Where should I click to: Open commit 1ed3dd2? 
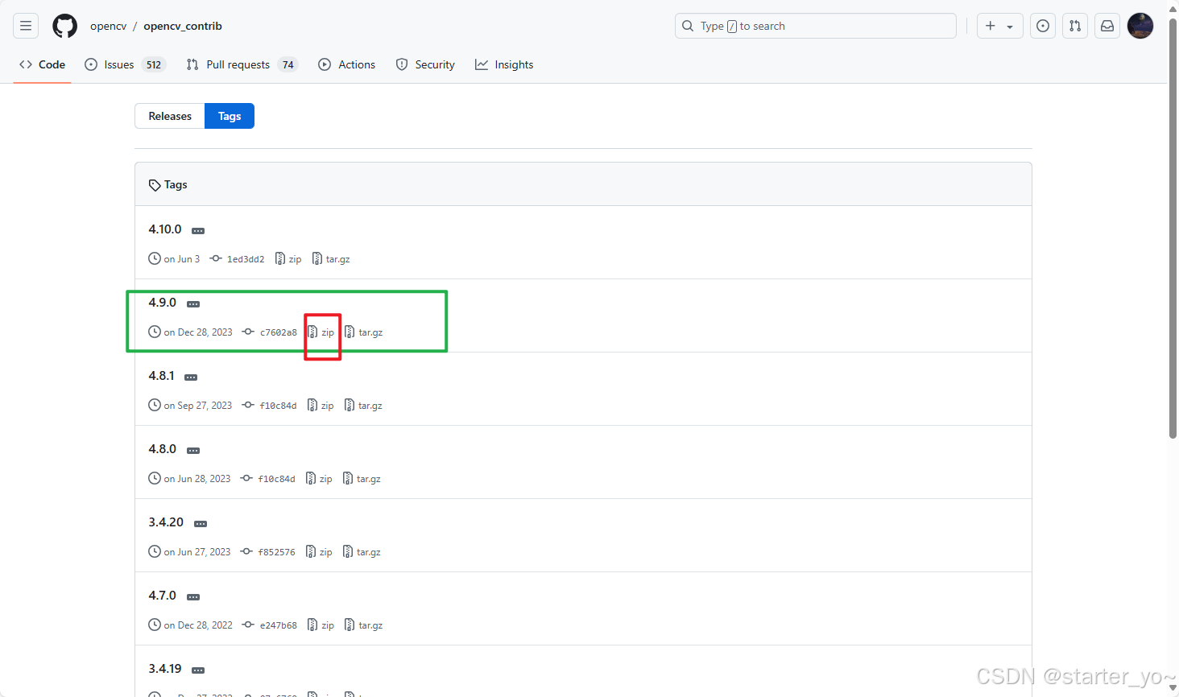tap(238, 259)
